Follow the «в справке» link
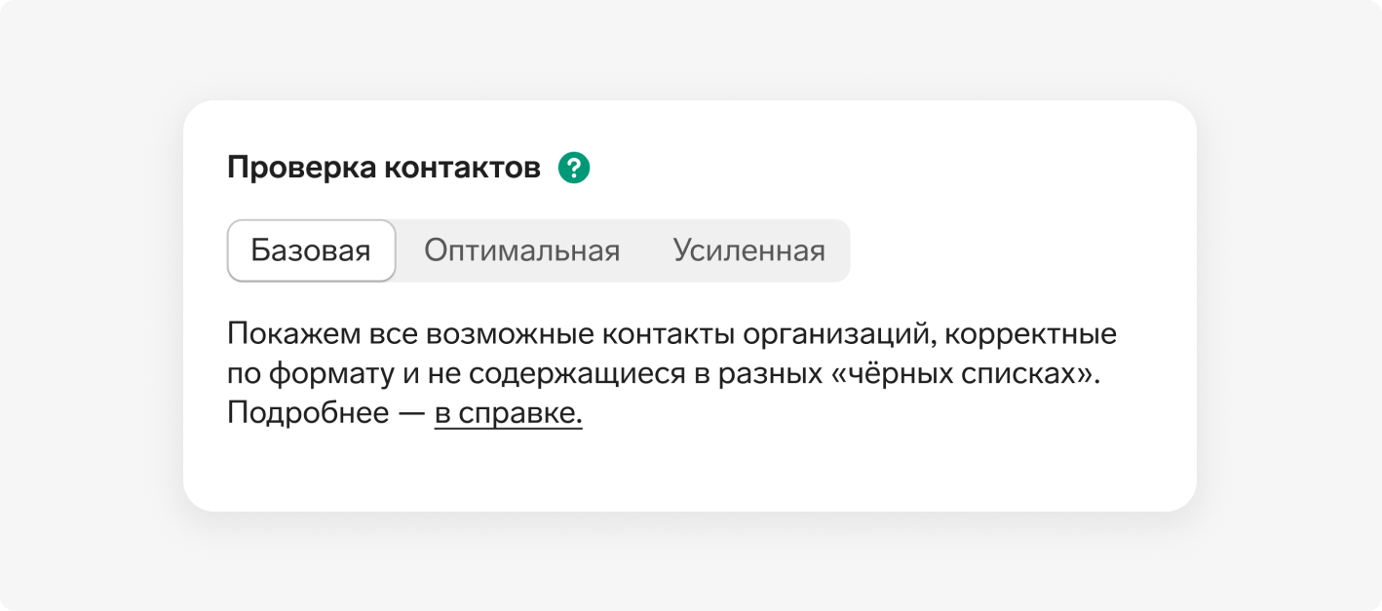The width and height of the screenshot is (1382, 611). click(x=508, y=413)
